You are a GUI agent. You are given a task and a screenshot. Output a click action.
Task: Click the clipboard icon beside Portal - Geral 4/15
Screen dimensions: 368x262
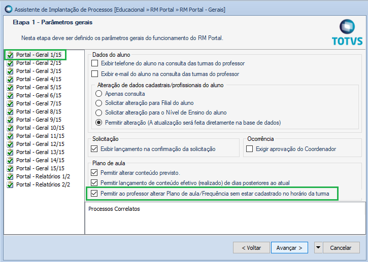pos(10,79)
